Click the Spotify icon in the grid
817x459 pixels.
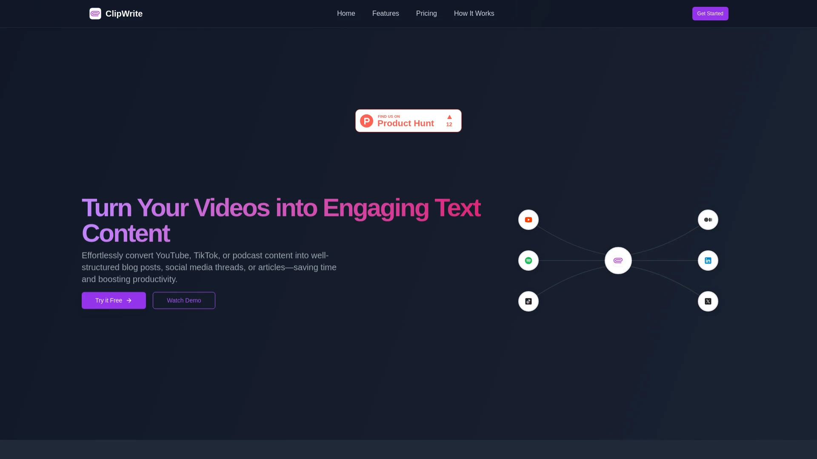528,260
